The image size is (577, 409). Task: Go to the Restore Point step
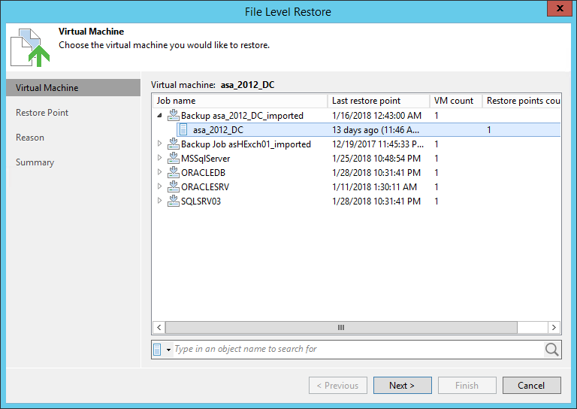click(42, 113)
